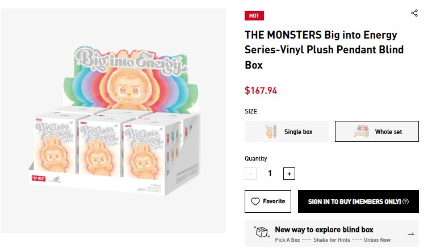Click the right arrow in explore banner
The height and width of the screenshot is (248, 432).
pyautogui.click(x=411, y=233)
